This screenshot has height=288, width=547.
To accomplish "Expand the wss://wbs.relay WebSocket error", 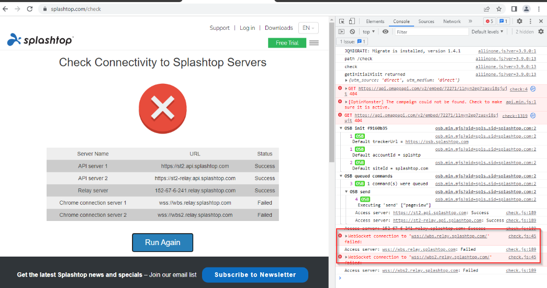I will [x=347, y=236].
